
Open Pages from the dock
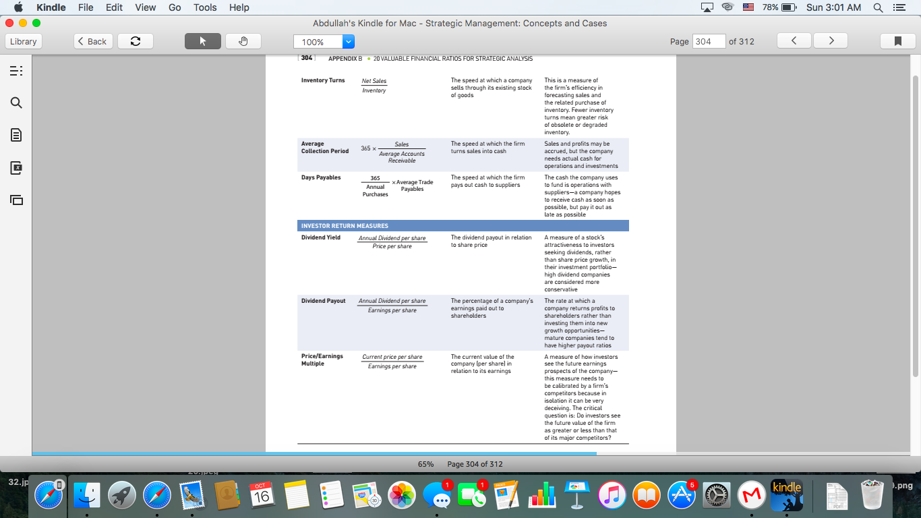[x=507, y=496]
